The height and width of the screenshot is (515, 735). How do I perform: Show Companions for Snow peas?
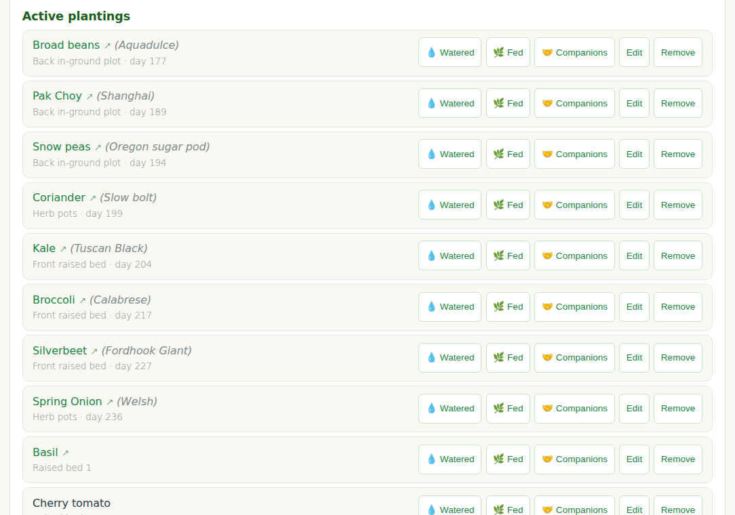coord(574,154)
